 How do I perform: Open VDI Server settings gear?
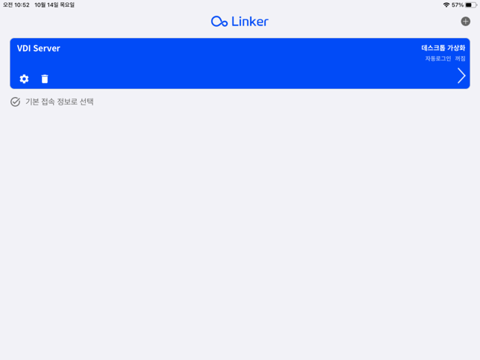(24, 78)
